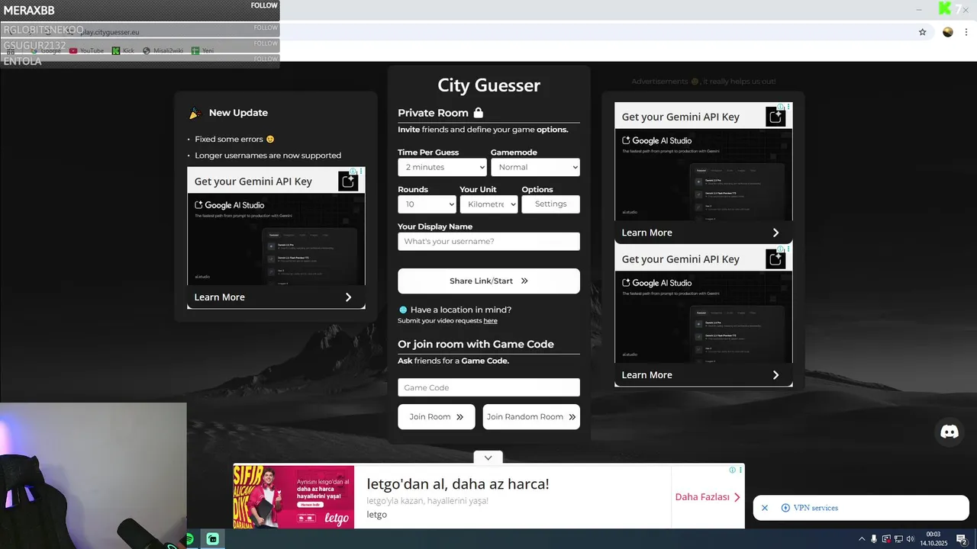Click Daha Fazlası on letgo ad
Screen dimensions: 977x549
[x=708, y=496]
